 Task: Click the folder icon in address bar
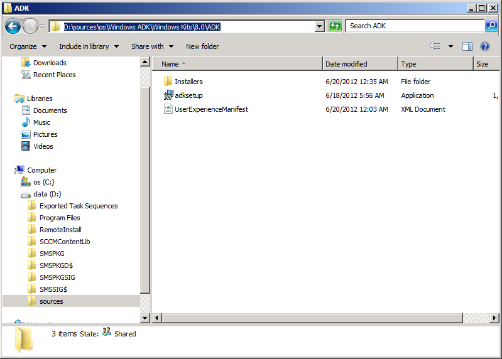click(x=55, y=26)
